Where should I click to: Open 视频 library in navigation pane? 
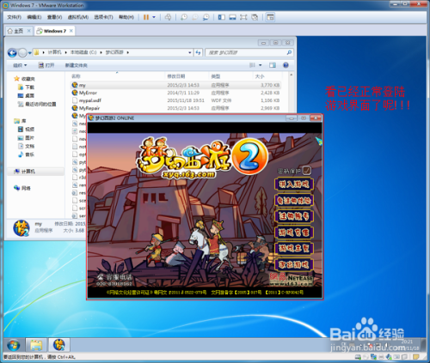point(27,130)
